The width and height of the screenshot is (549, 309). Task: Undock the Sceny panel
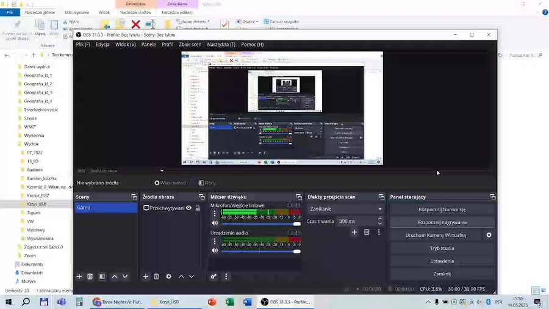(134, 197)
